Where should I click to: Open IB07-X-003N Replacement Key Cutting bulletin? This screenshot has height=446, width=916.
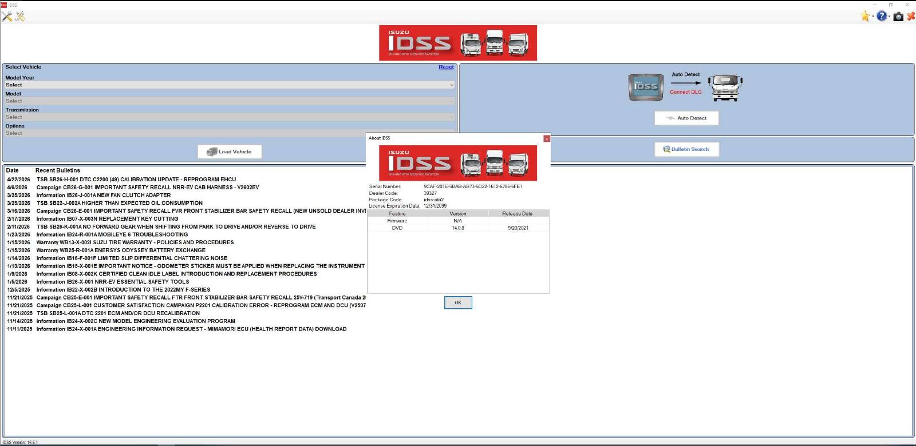[x=107, y=219]
